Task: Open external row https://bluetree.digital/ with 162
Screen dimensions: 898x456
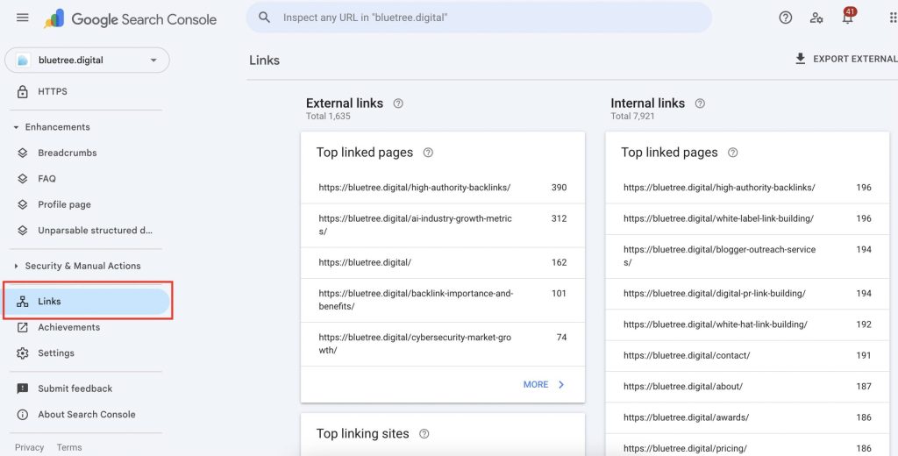Action: click(443, 262)
